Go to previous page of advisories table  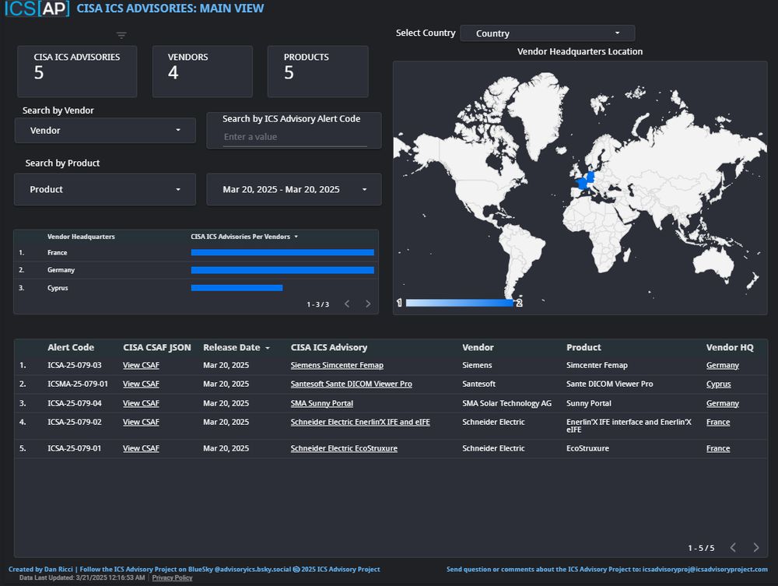733,548
